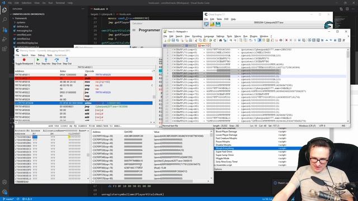This screenshot has width=358, height=201.
Task: Click Notepad++ Redo toolbar icon
Action: point(215,40)
